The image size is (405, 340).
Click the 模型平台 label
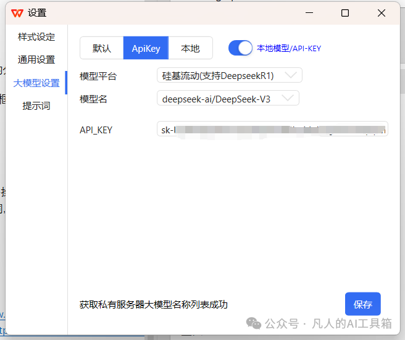click(98, 76)
